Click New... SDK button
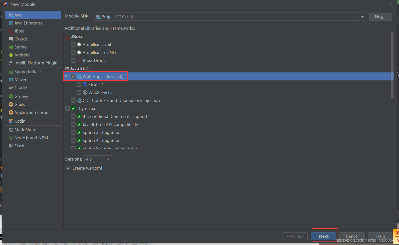 coord(381,17)
